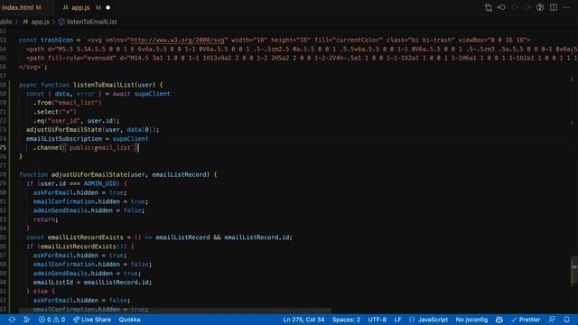Switch to the app.js editor tab
Screen dimensions: 578x325
click(x=80, y=7)
